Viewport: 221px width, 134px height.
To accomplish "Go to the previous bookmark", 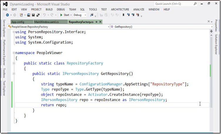I will 128,15.
